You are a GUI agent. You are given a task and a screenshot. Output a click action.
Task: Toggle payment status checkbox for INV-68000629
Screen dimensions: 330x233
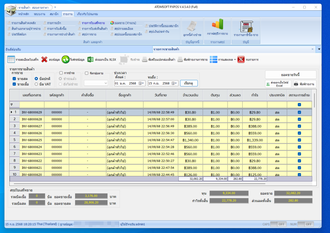(299, 112)
